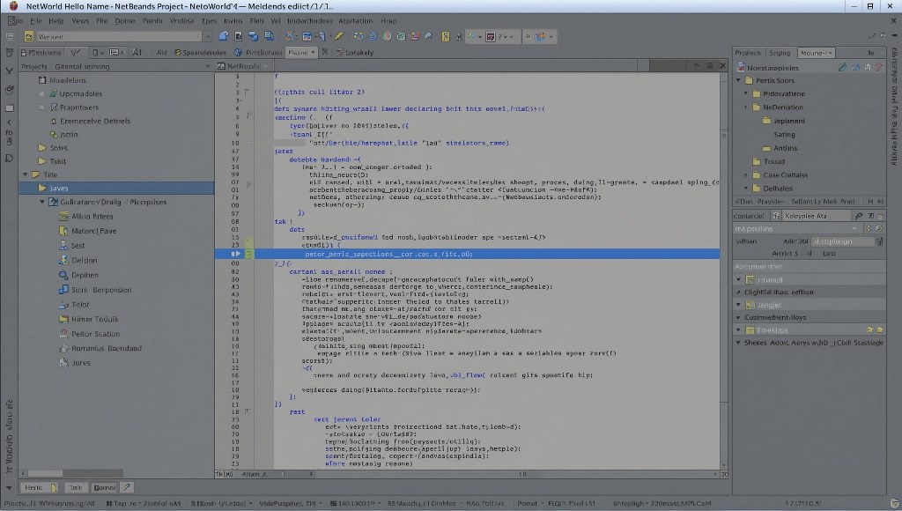This screenshot has width=902, height=511.
Task: Click the red image toolbar icon
Action: [415, 36]
